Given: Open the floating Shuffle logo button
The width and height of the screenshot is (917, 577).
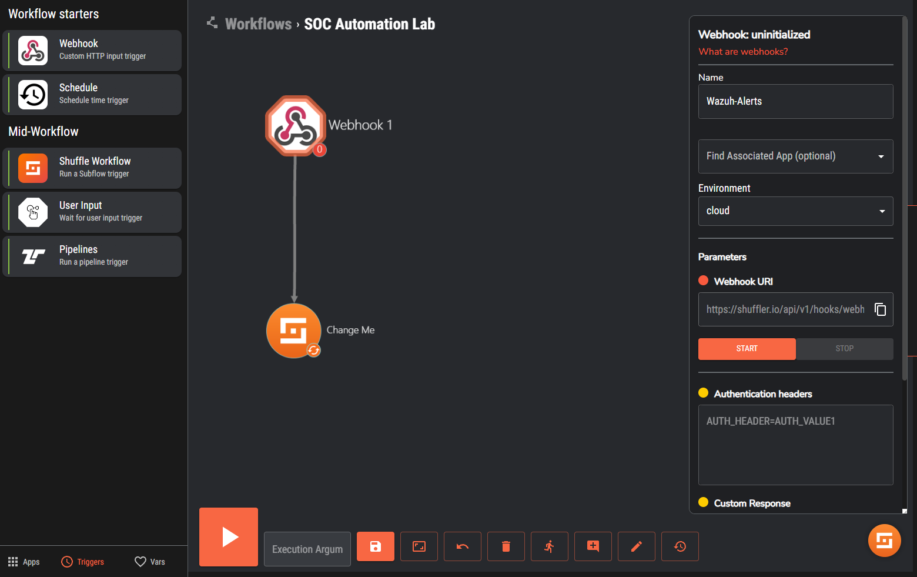Looking at the screenshot, I should point(885,540).
